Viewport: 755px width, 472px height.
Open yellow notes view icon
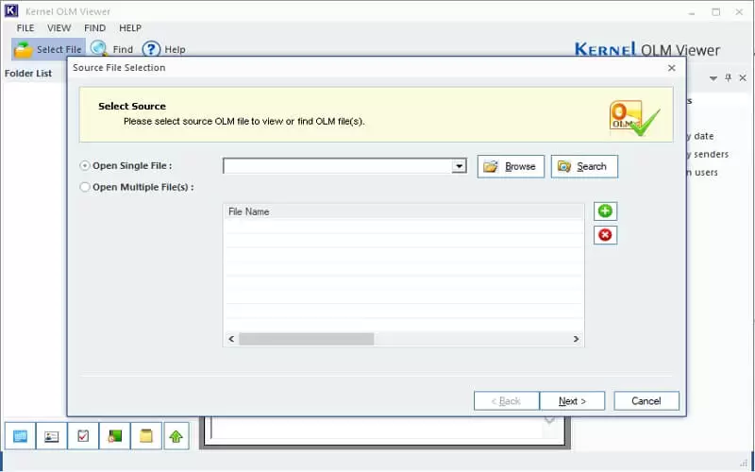(146, 436)
